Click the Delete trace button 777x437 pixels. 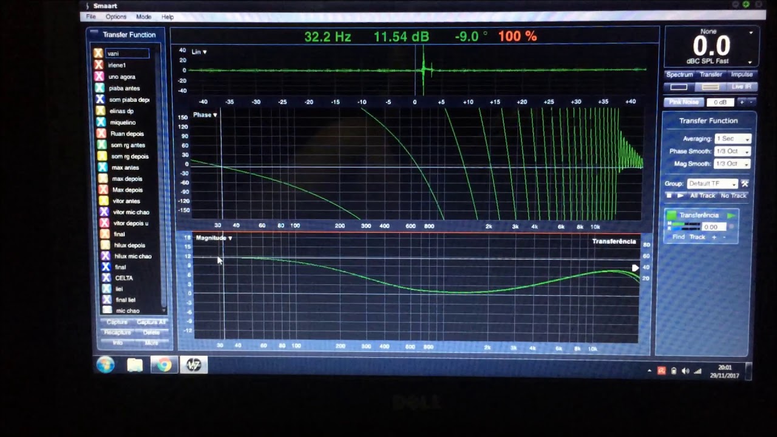click(x=152, y=333)
